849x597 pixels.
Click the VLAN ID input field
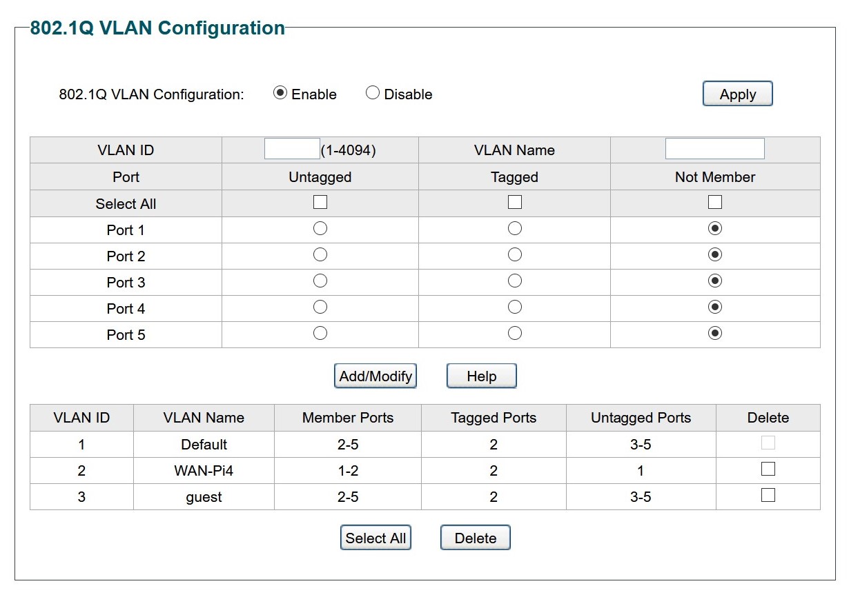click(291, 148)
